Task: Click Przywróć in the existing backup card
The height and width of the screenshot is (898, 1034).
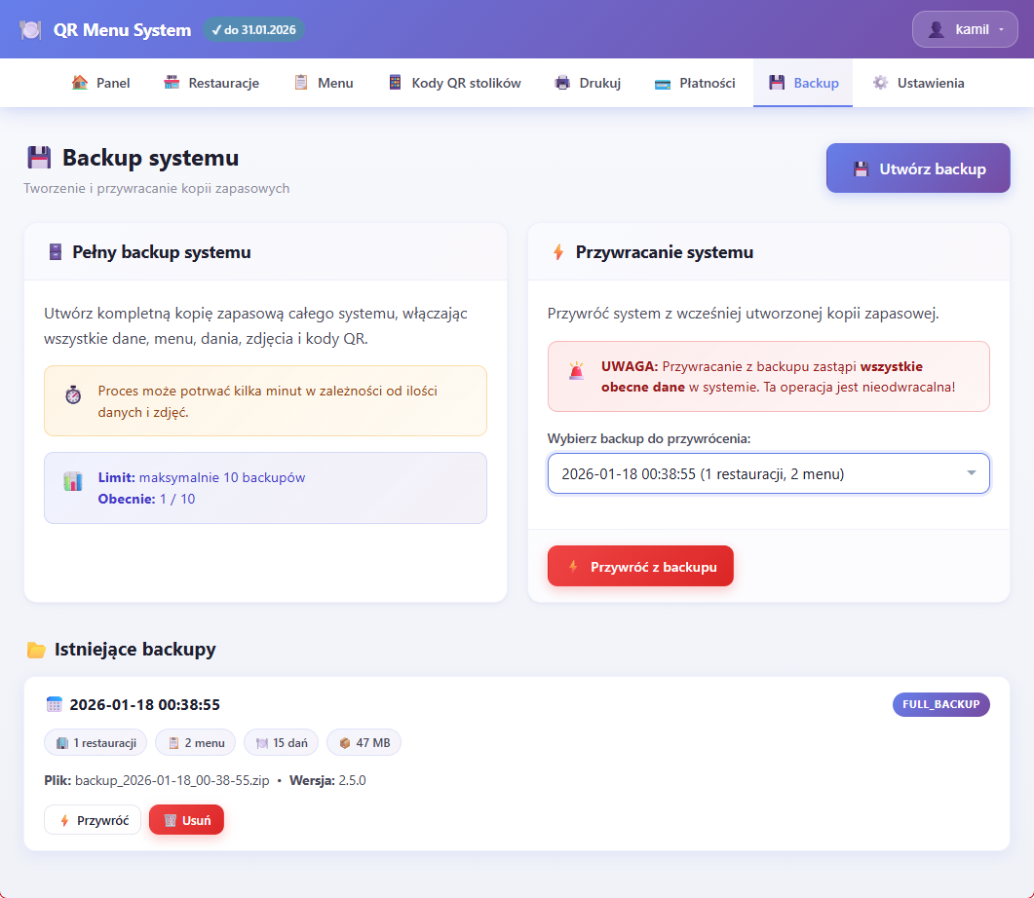Action: click(93, 820)
